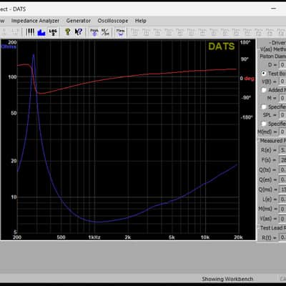The image size is (286, 286).
Task: Open the yellow lightbulb tip icon
Action: point(68,32)
